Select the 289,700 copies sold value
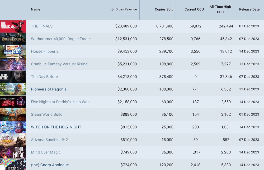This screenshot has height=170, width=264. coord(166,51)
